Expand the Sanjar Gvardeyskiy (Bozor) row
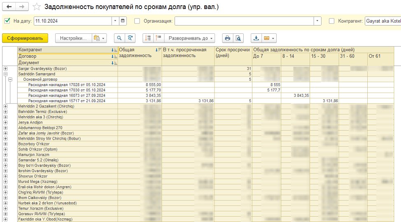The width and height of the screenshot is (401, 222). [6, 69]
